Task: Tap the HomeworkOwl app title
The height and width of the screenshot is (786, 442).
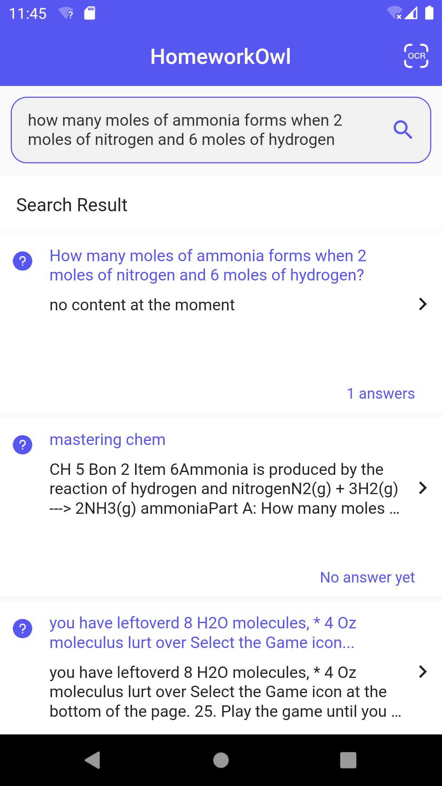Action: [x=221, y=56]
